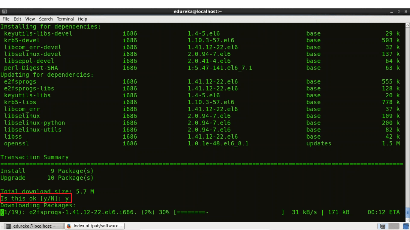Click the terminal vertical scrollbar

[x=408, y=122]
